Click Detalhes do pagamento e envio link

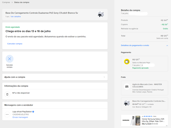coord(135,45)
